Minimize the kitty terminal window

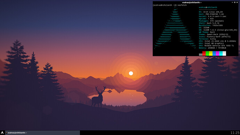[x=232, y=2]
